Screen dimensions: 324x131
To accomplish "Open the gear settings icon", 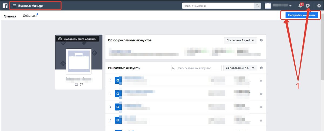I will [x=308, y=6].
